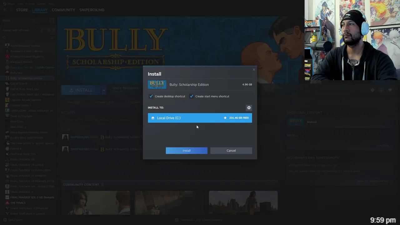Open the collections grid view icon beside Home
Image resolution: width=400 pixels, height=225 pixels.
point(52,21)
